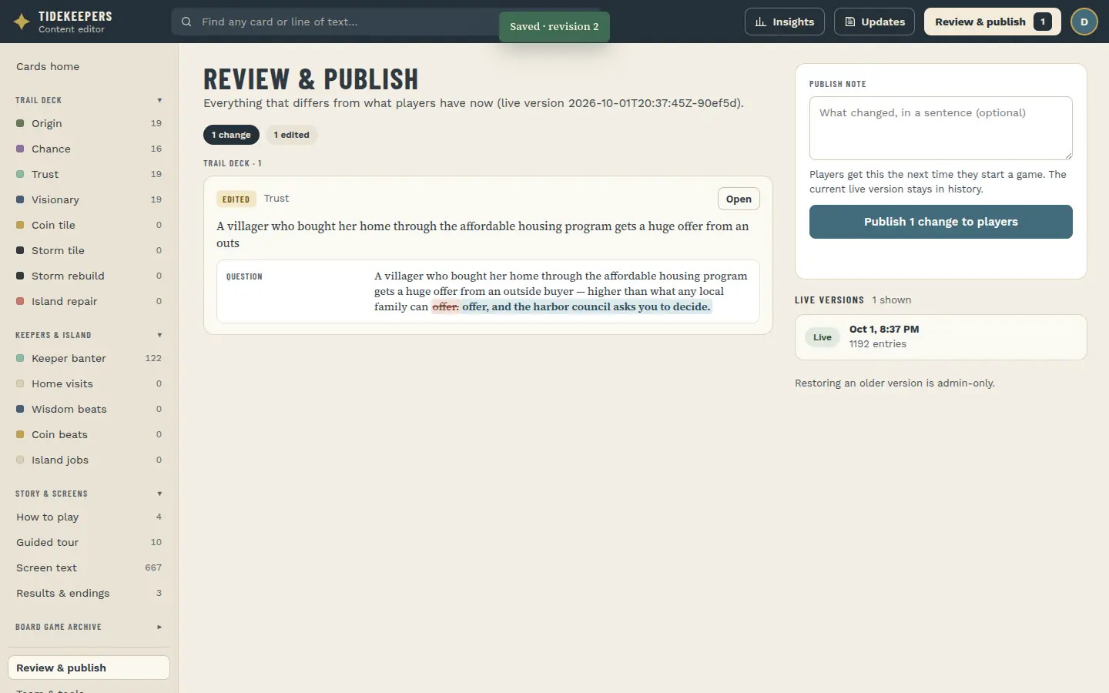Screen dimensions: 1109x693
Task: Open Review & publish in sidebar
Action: [x=89, y=668]
